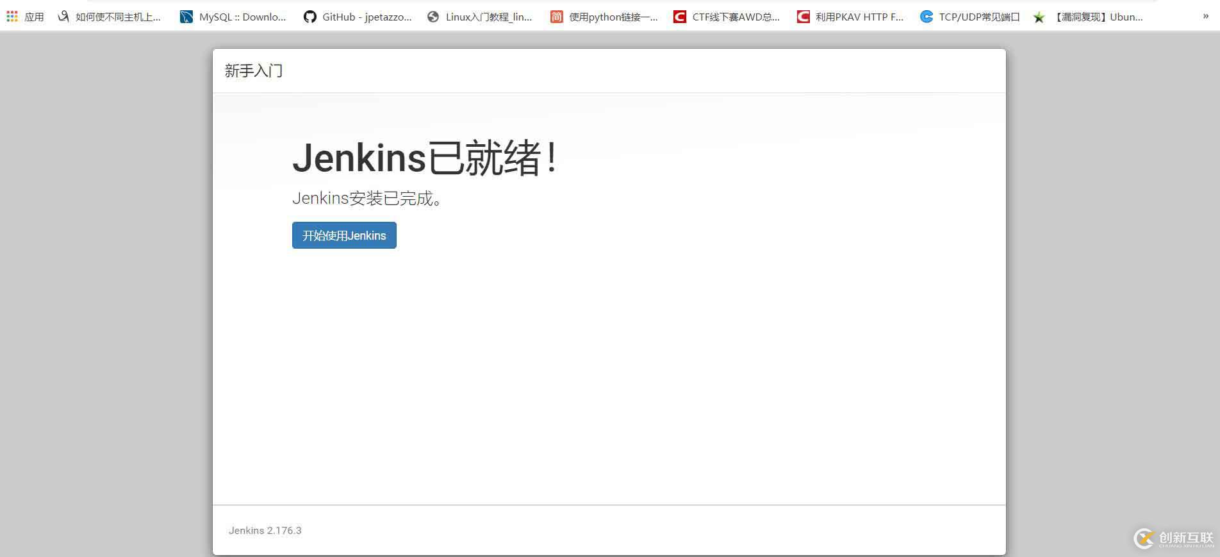This screenshot has height=557, width=1220.
Task: Open the CTF线下赛AWD总... bookmark
Action: [736, 17]
